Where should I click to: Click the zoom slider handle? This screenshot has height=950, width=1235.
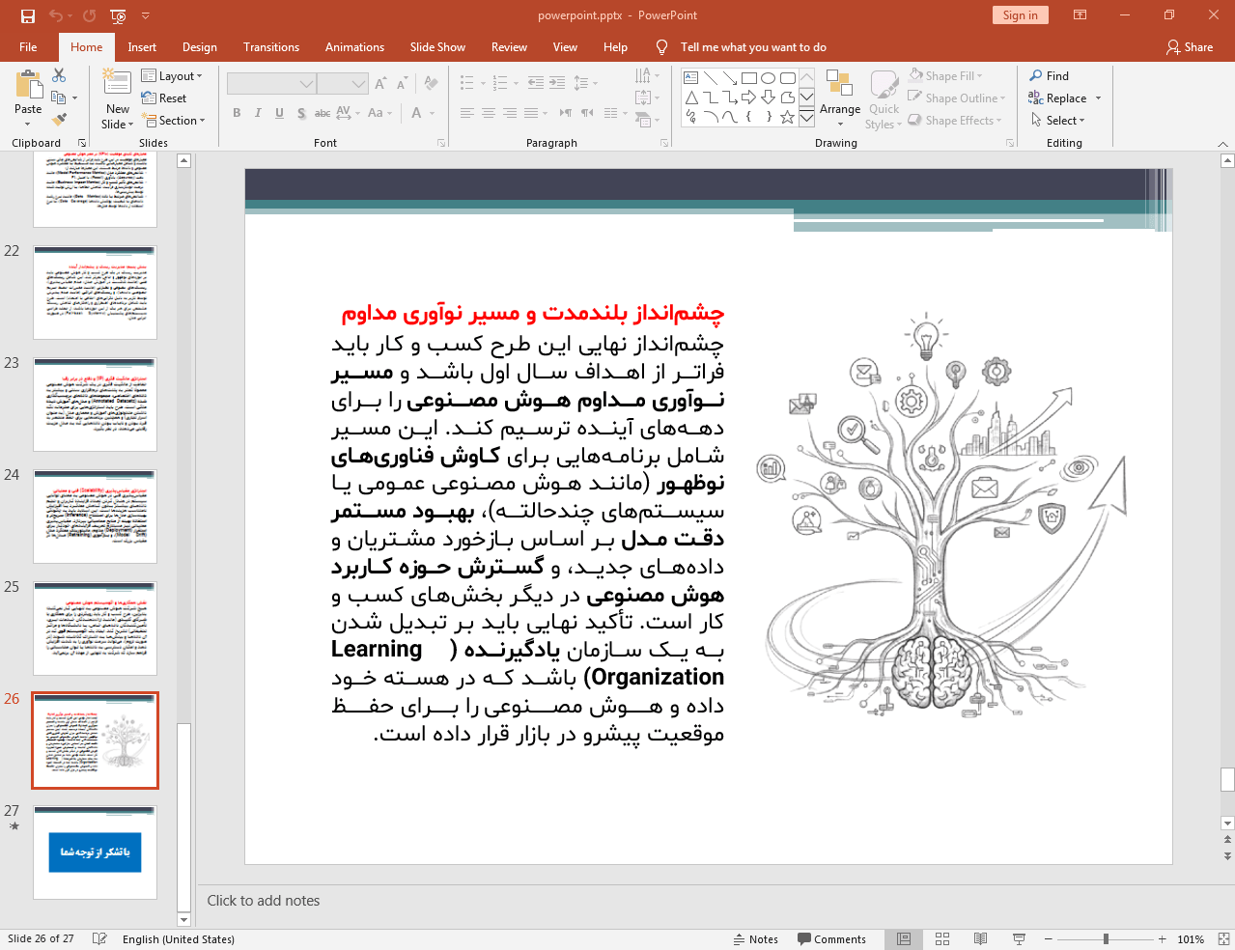point(1106,938)
